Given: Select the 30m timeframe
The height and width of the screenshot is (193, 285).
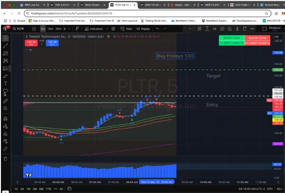Looking at the screenshot, I should 58,29.
